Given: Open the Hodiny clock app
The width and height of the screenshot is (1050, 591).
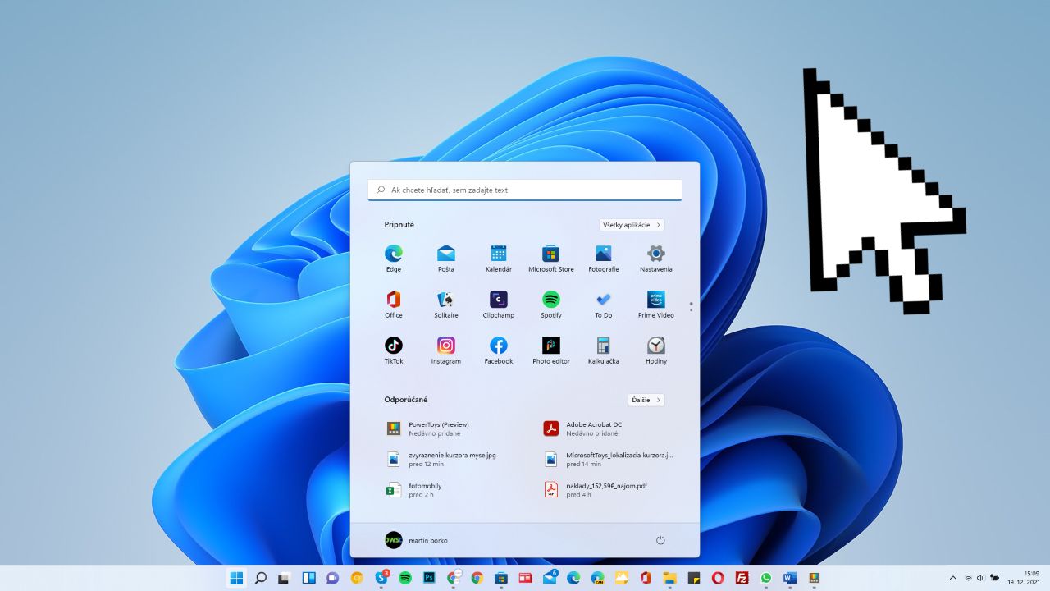Looking at the screenshot, I should (656, 350).
